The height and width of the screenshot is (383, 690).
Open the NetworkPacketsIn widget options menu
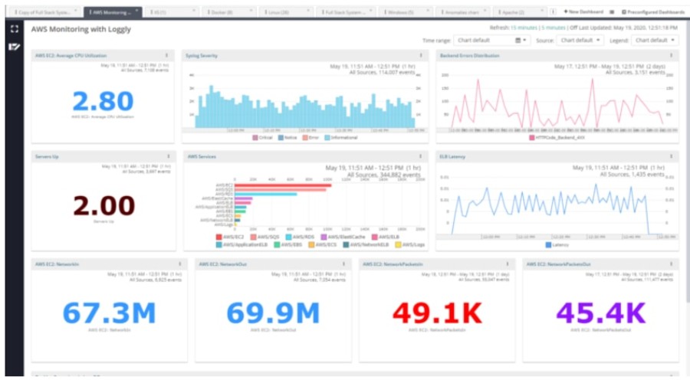click(507, 264)
